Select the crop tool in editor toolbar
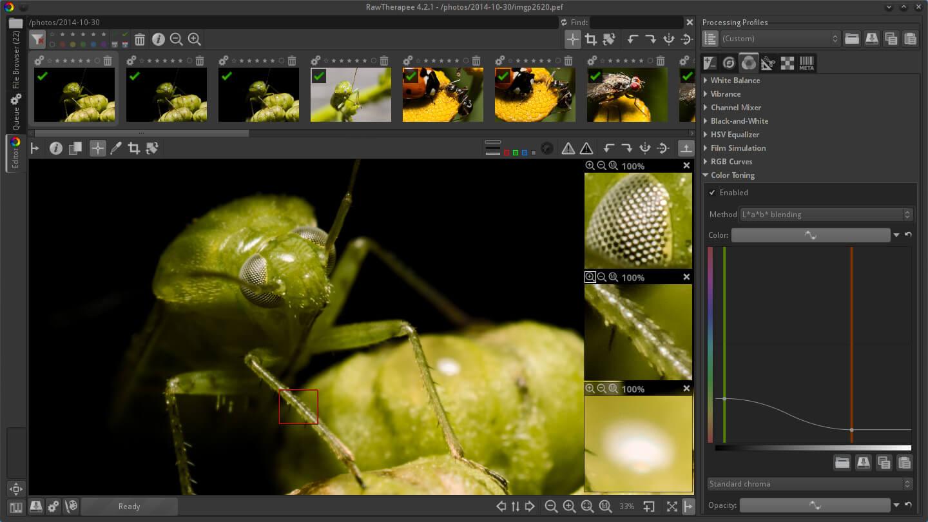This screenshot has width=928, height=522. (x=134, y=148)
